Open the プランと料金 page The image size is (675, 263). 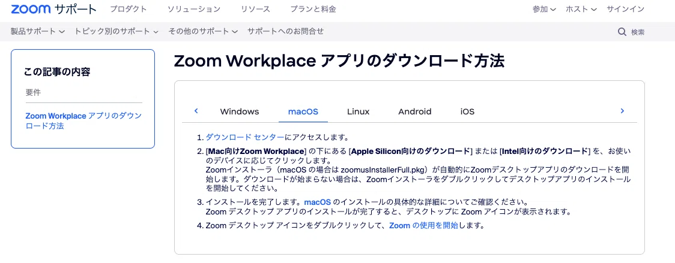tap(313, 9)
